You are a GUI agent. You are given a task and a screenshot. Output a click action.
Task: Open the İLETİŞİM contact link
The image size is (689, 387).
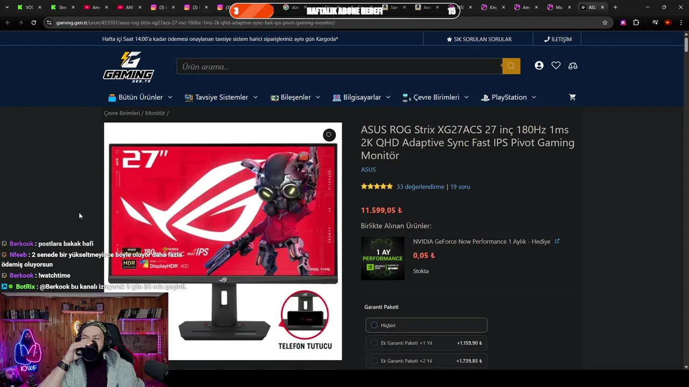point(558,39)
